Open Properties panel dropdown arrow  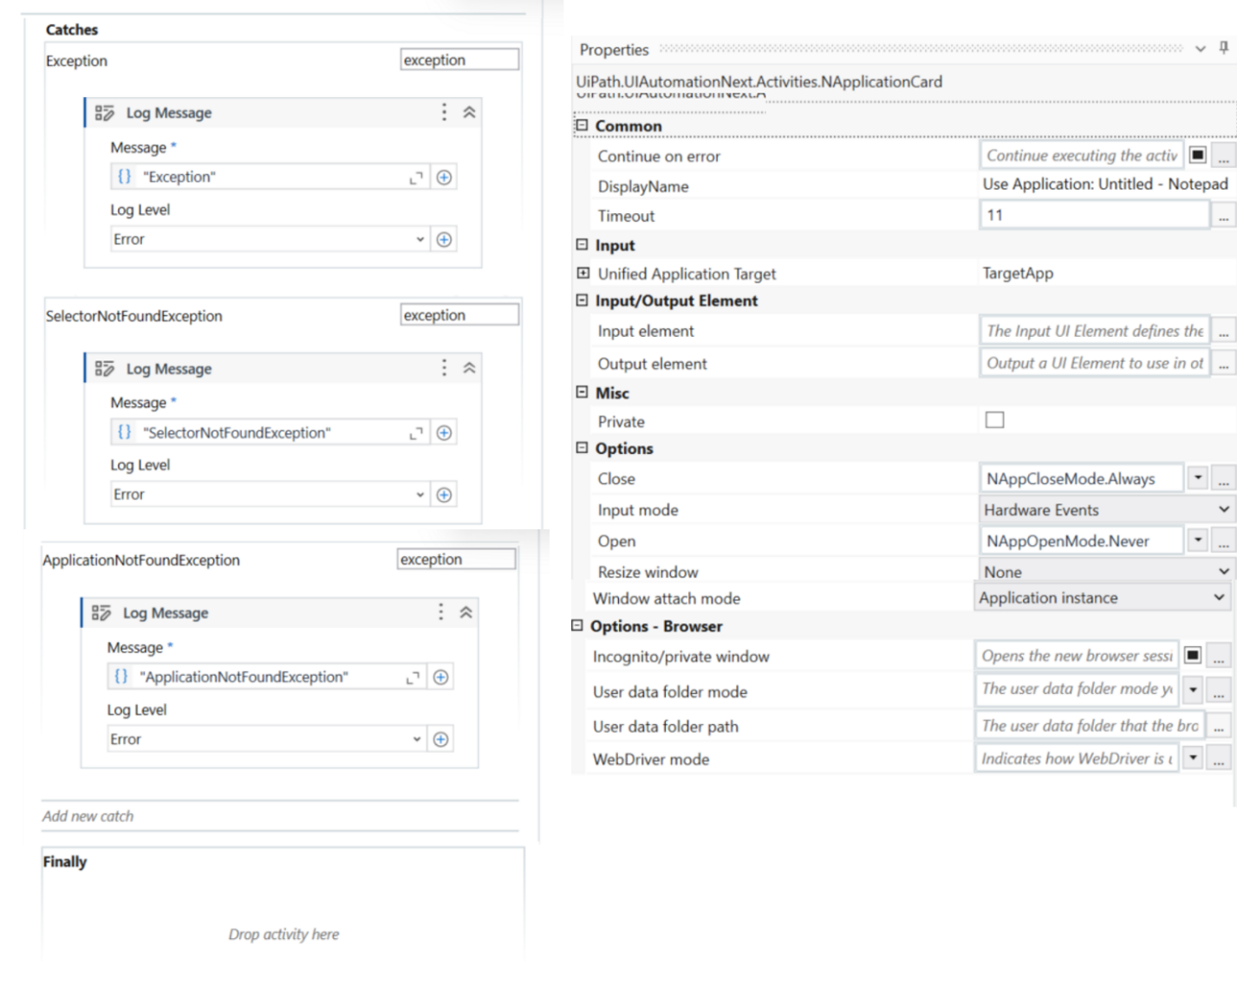point(1200,49)
